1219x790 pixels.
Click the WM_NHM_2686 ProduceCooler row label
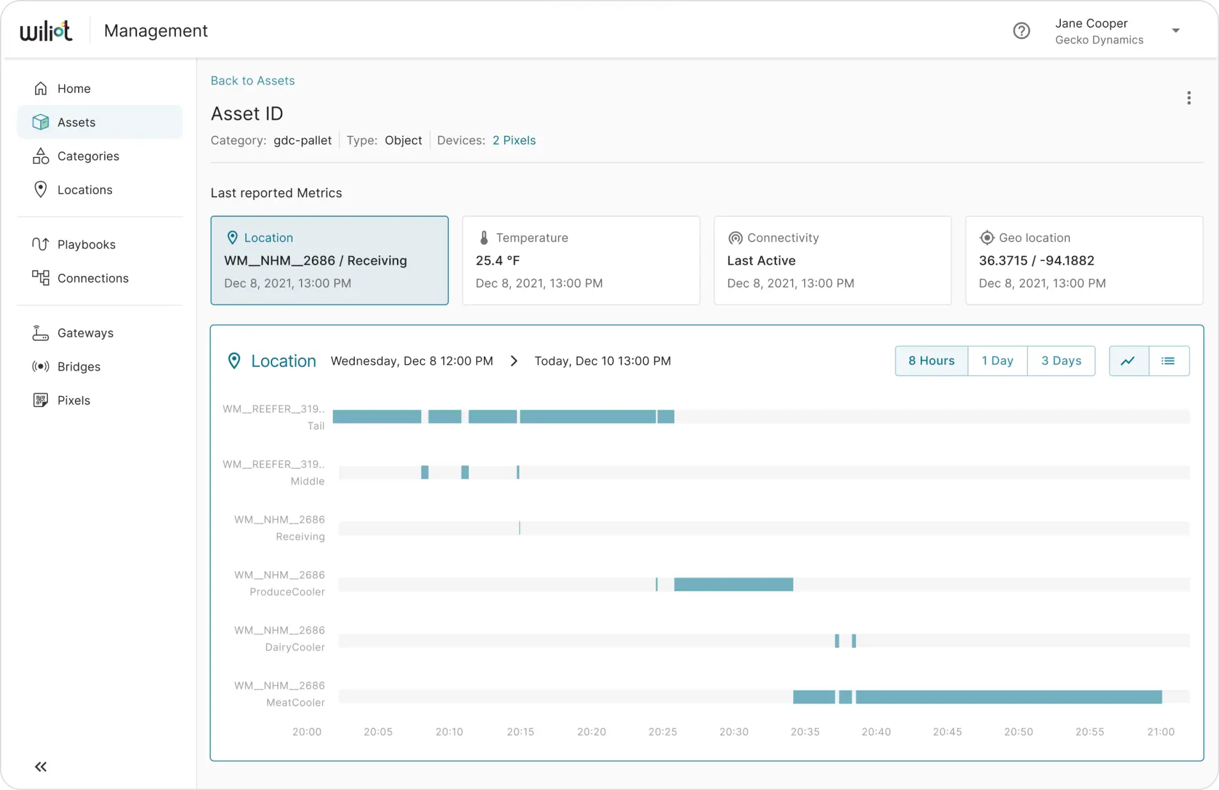coord(280,583)
